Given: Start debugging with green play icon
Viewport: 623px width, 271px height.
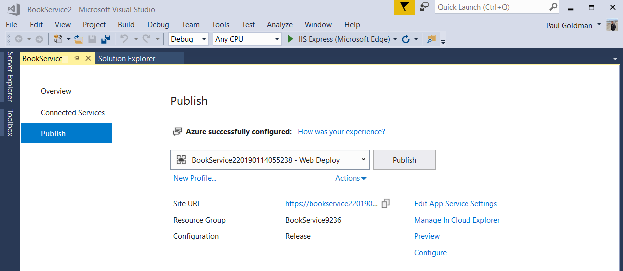Looking at the screenshot, I should [291, 39].
